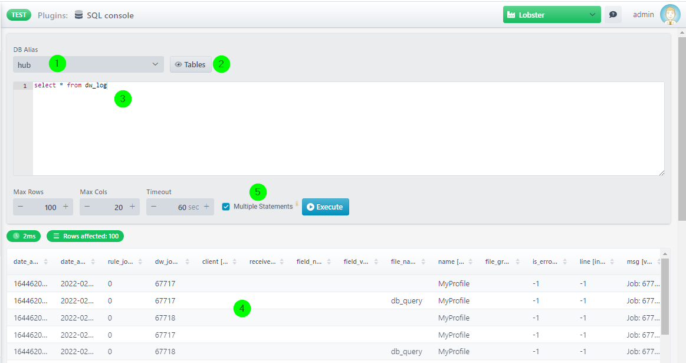The width and height of the screenshot is (686, 363).
Task: Click the eye icon on Tables button
Action: (178, 64)
